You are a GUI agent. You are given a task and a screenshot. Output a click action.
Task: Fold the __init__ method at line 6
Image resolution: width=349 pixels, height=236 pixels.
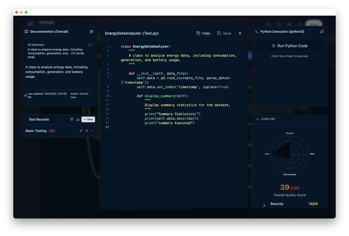point(111,73)
